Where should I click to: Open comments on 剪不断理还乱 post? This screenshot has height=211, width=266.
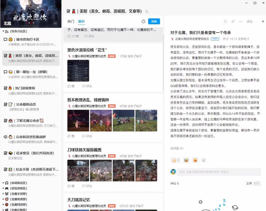tap(87, 136)
